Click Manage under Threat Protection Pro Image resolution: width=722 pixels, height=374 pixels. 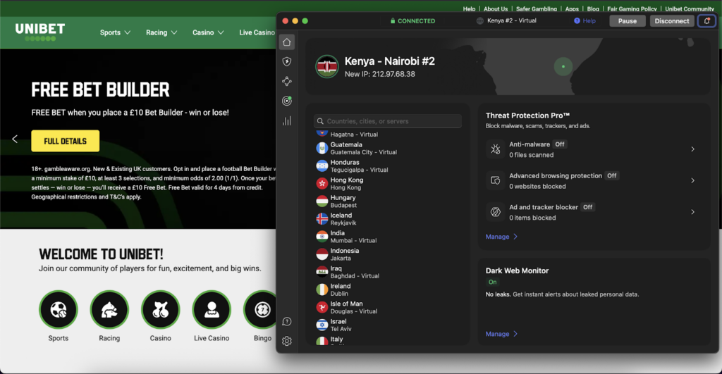[x=501, y=237]
